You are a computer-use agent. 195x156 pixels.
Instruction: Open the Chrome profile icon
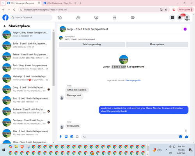click(x=174, y=9)
